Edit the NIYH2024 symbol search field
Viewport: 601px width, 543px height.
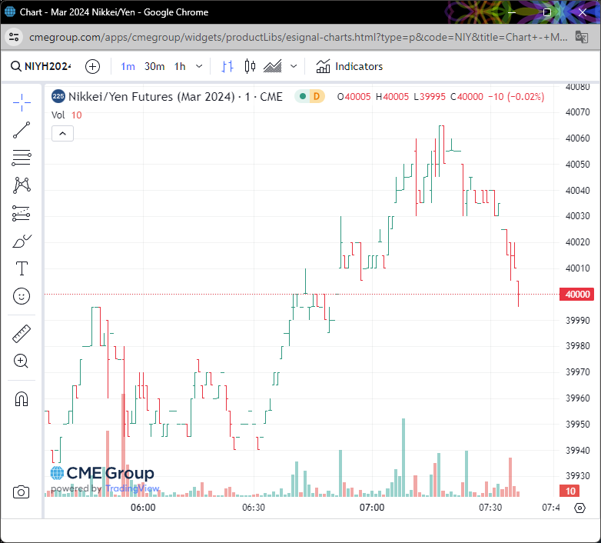pyautogui.click(x=48, y=66)
